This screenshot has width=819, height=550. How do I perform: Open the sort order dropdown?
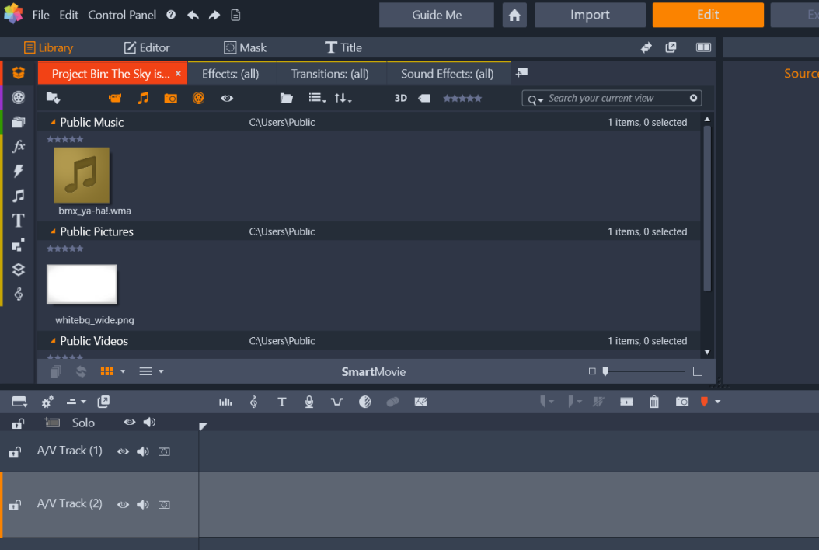tap(342, 98)
